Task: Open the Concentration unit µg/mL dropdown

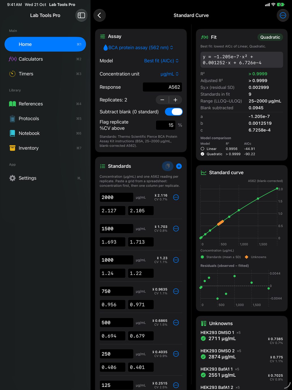Action: point(169,74)
